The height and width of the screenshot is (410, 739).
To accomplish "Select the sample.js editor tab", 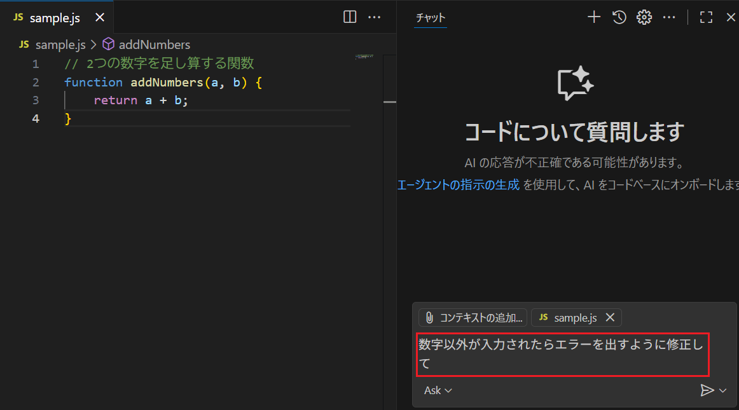I will coord(55,18).
